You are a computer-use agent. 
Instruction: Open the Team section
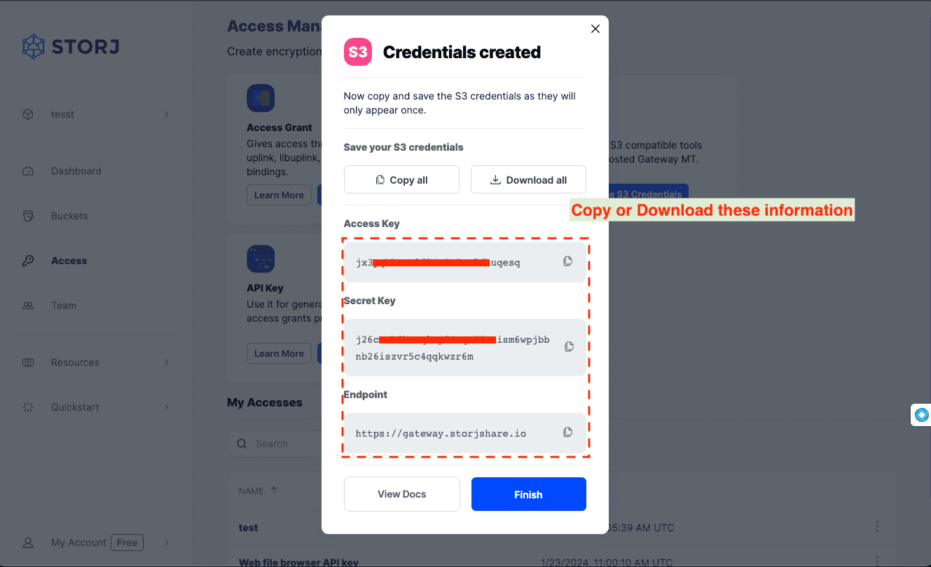63,306
